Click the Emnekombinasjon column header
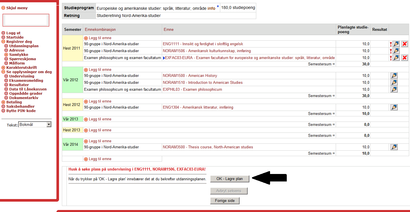 [x=100, y=30]
